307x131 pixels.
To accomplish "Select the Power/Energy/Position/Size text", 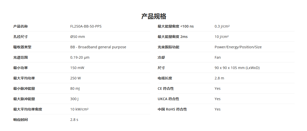I will tap(238, 47).
